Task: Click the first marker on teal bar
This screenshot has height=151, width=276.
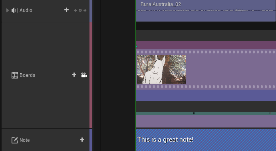Action: coord(194,114)
